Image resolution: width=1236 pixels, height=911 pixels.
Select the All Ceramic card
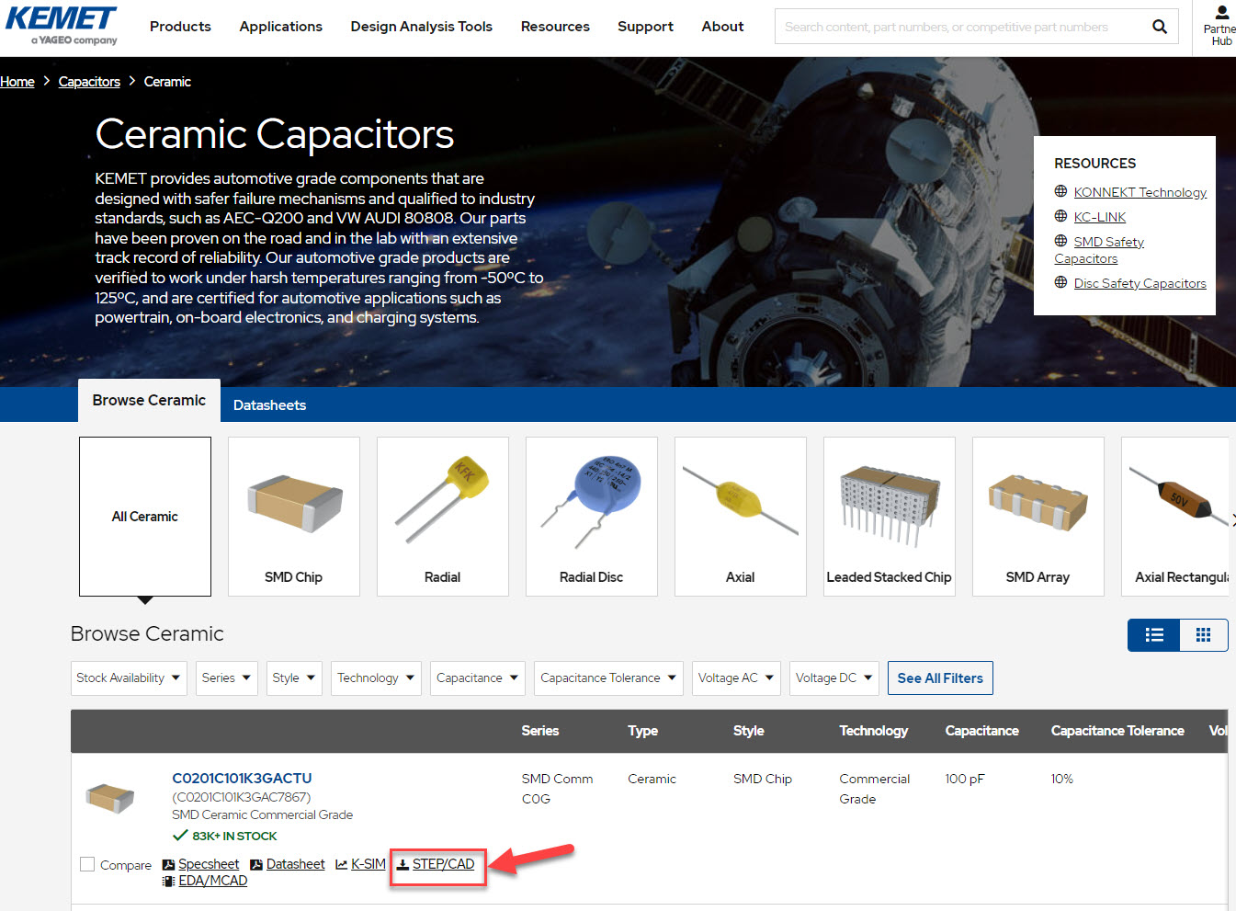point(145,517)
